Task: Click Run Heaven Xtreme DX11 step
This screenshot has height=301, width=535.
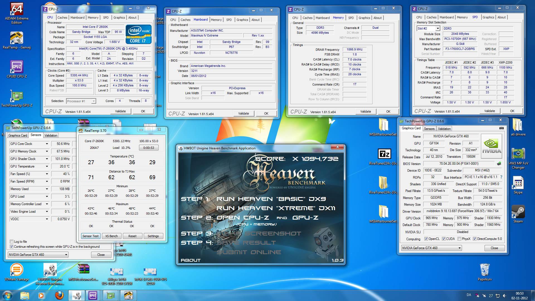Action: point(276,208)
